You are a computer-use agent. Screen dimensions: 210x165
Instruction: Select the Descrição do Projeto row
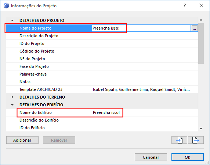[x=102, y=36]
